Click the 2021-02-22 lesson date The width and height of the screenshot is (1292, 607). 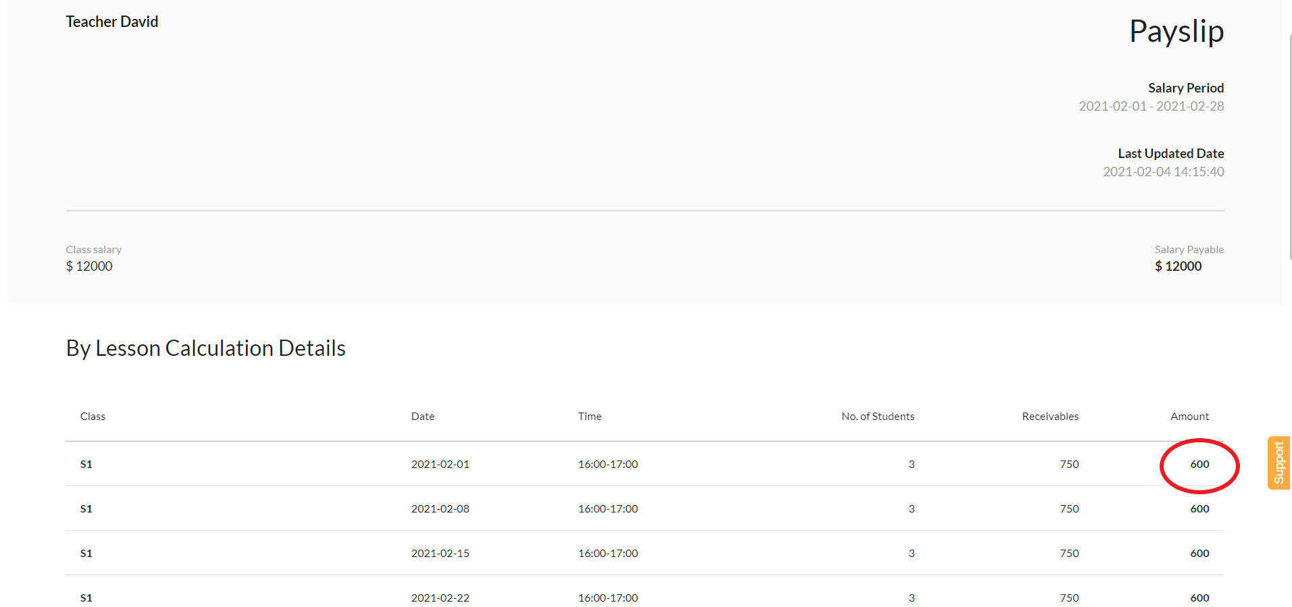tap(440, 598)
